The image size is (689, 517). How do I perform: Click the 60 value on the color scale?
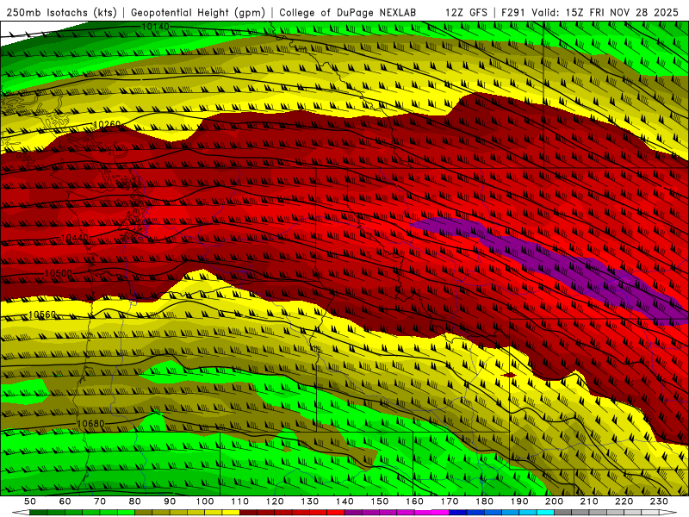point(65,501)
